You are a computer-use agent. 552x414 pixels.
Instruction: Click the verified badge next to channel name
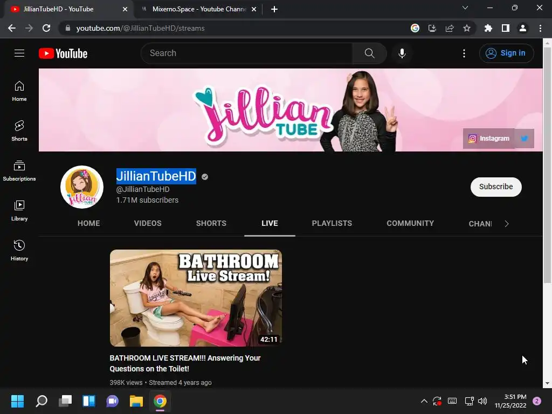(205, 177)
